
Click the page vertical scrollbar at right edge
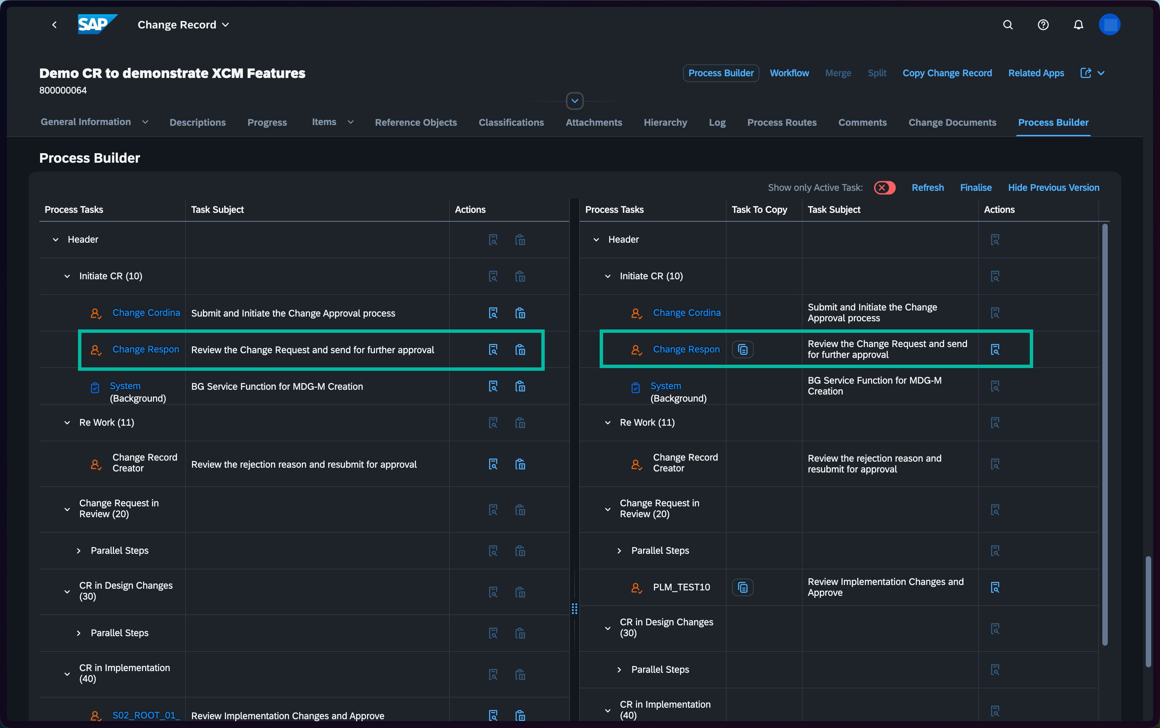(x=1148, y=611)
